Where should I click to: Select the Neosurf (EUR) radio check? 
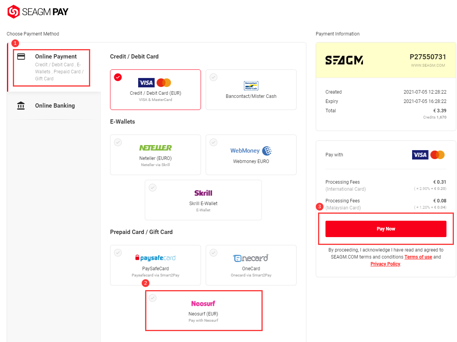(x=153, y=298)
